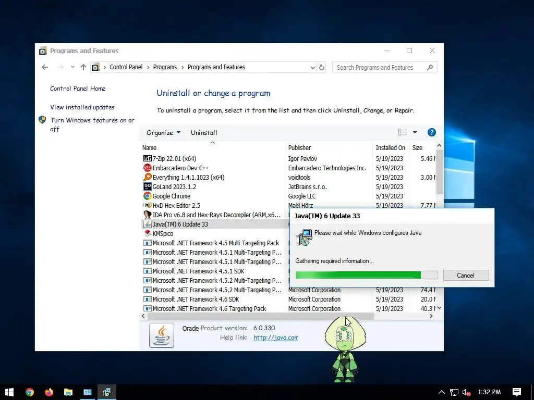Sort by Installed On column header
Image resolution: width=534 pixels, height=400 pixels.
tap(391, 147)
